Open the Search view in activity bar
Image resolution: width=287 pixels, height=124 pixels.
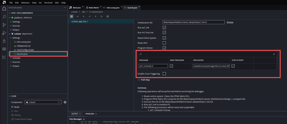coord(4,17)
